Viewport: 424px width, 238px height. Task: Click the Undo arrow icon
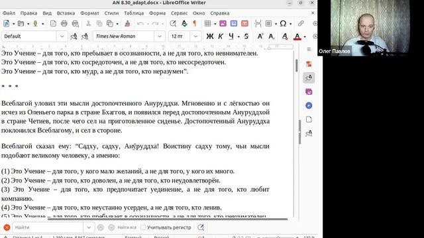pos(140,24)
